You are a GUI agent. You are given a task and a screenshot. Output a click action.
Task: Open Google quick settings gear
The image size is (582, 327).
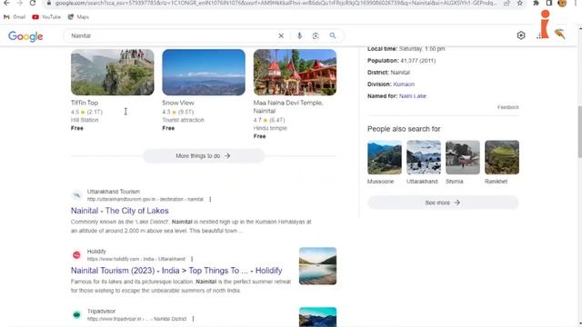pyautogui.click(x=521, y=35)
